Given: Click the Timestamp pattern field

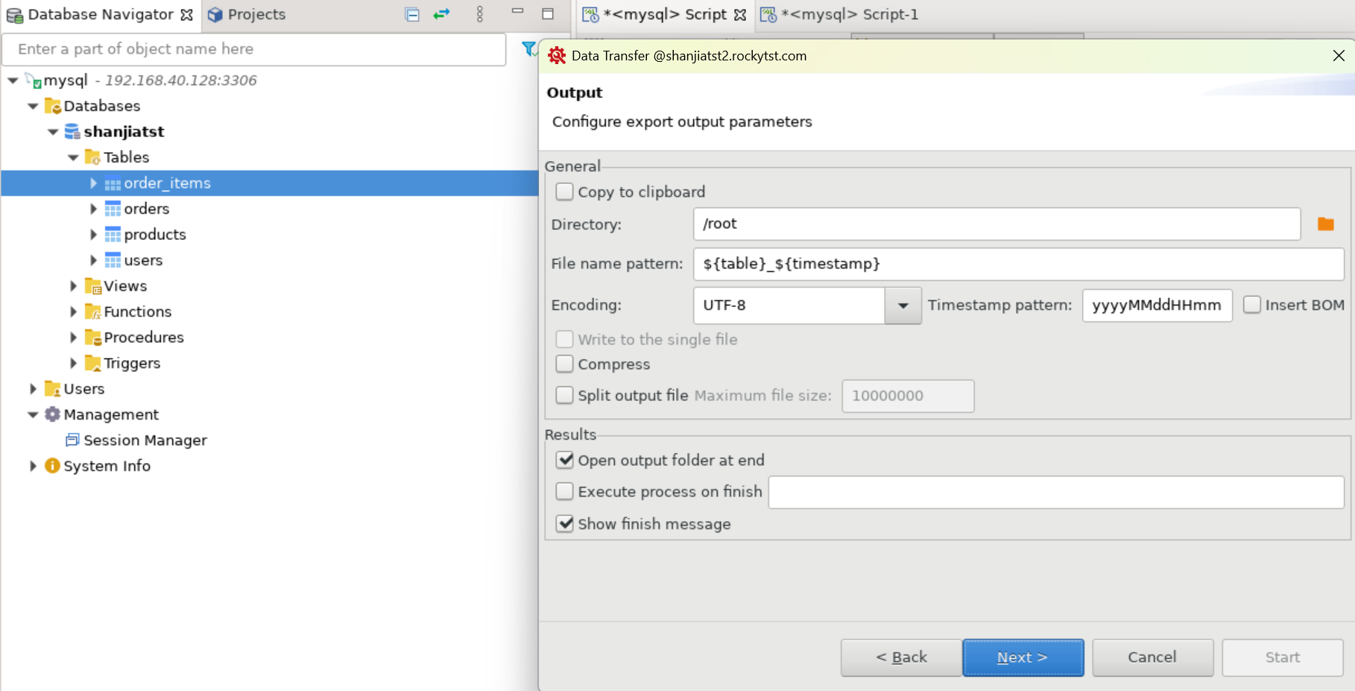Looking at the screenshot, I should point(1157,306).
